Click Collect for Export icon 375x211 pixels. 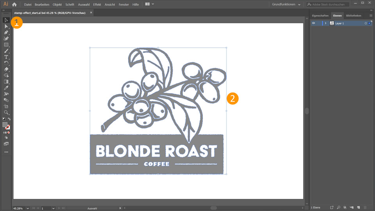tap(332, 207)
